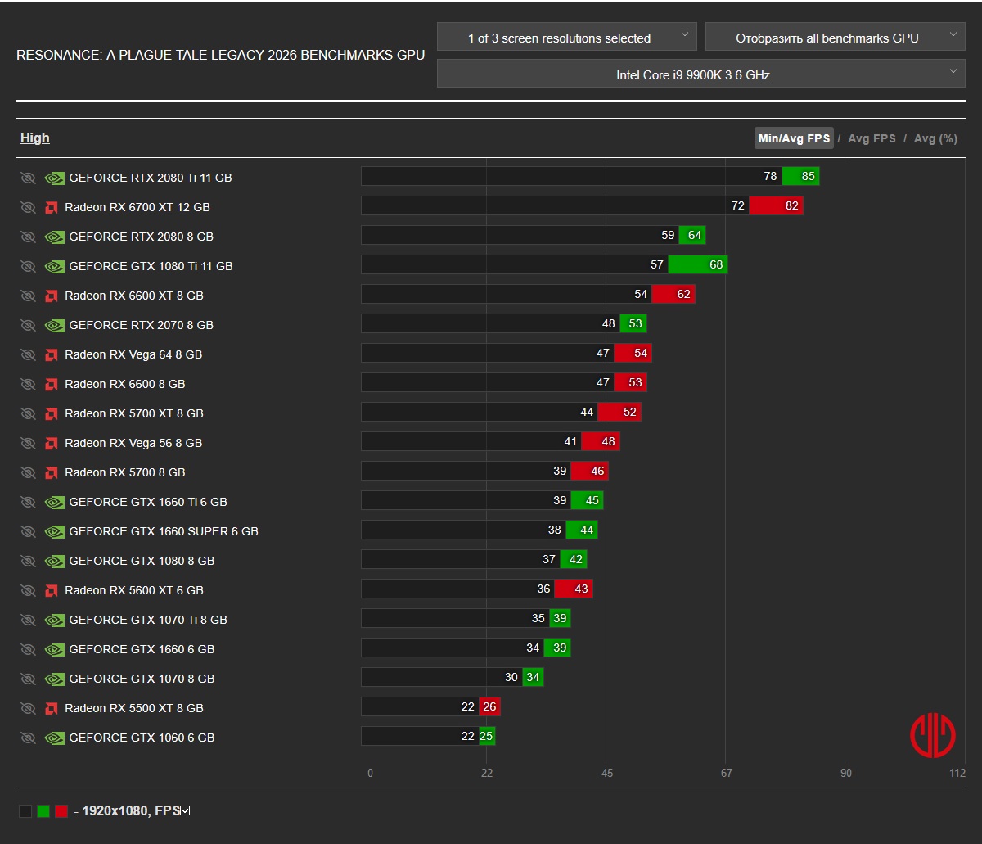Click NVIDIA logo beside GTX 1660 SUPER
The width and height of the screenshot is (982, 844).
[54, 531]
